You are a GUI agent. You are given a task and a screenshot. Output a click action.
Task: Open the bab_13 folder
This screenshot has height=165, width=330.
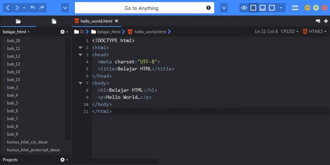pos(13,64)
